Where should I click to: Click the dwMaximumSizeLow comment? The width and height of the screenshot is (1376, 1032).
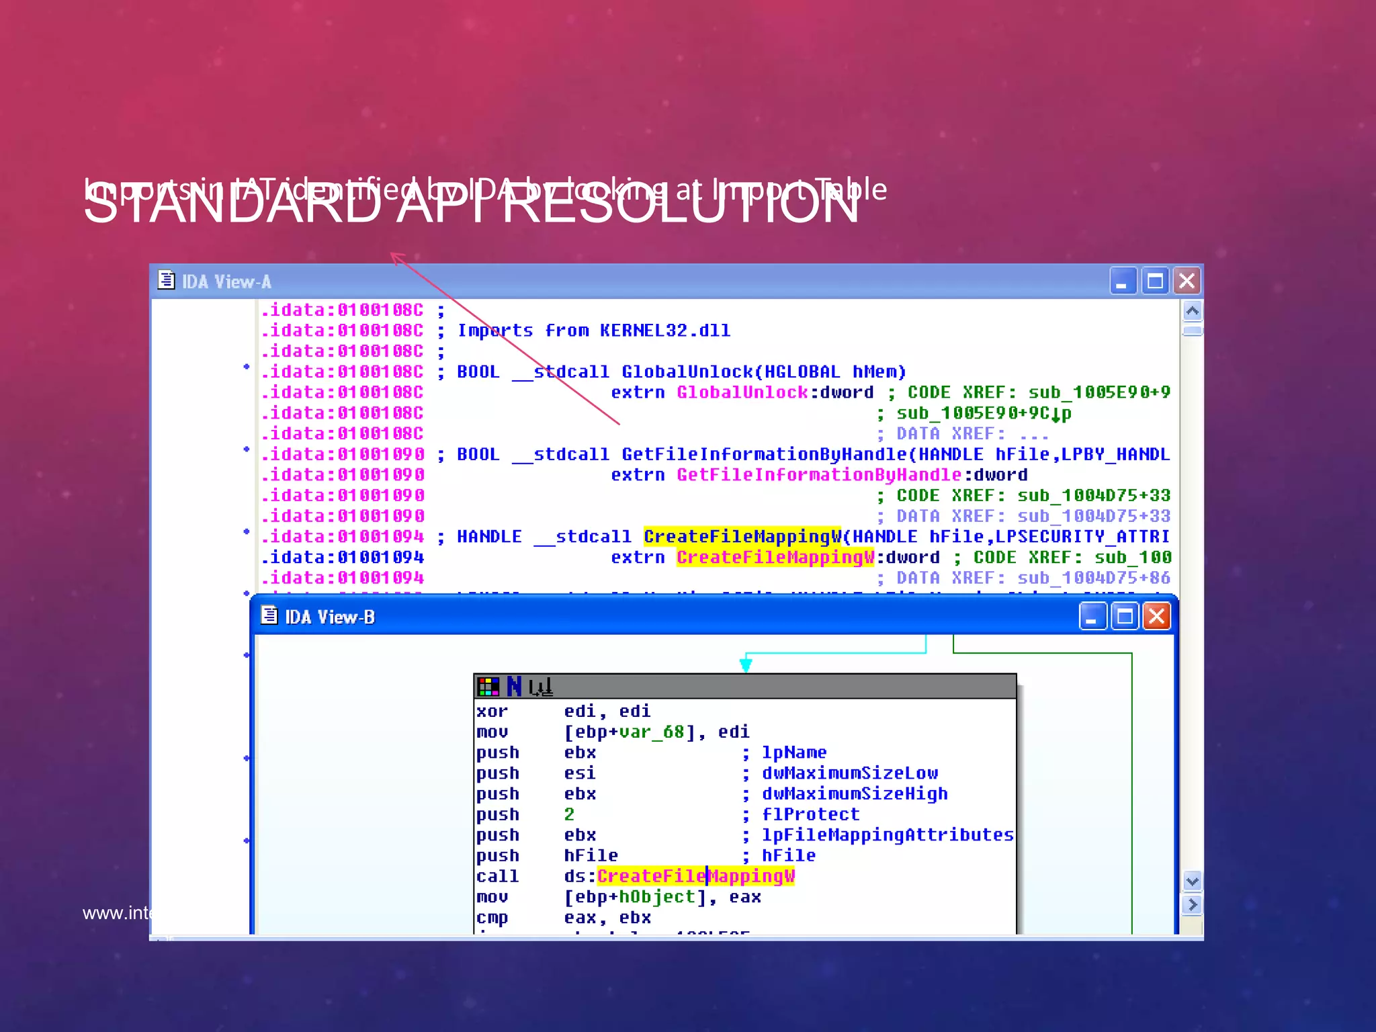(x=850, y=773)
